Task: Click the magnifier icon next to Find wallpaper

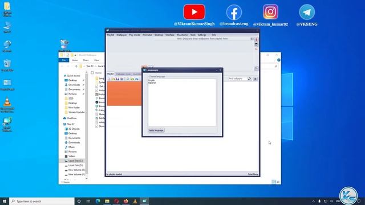Action: (x=249, y=79)
